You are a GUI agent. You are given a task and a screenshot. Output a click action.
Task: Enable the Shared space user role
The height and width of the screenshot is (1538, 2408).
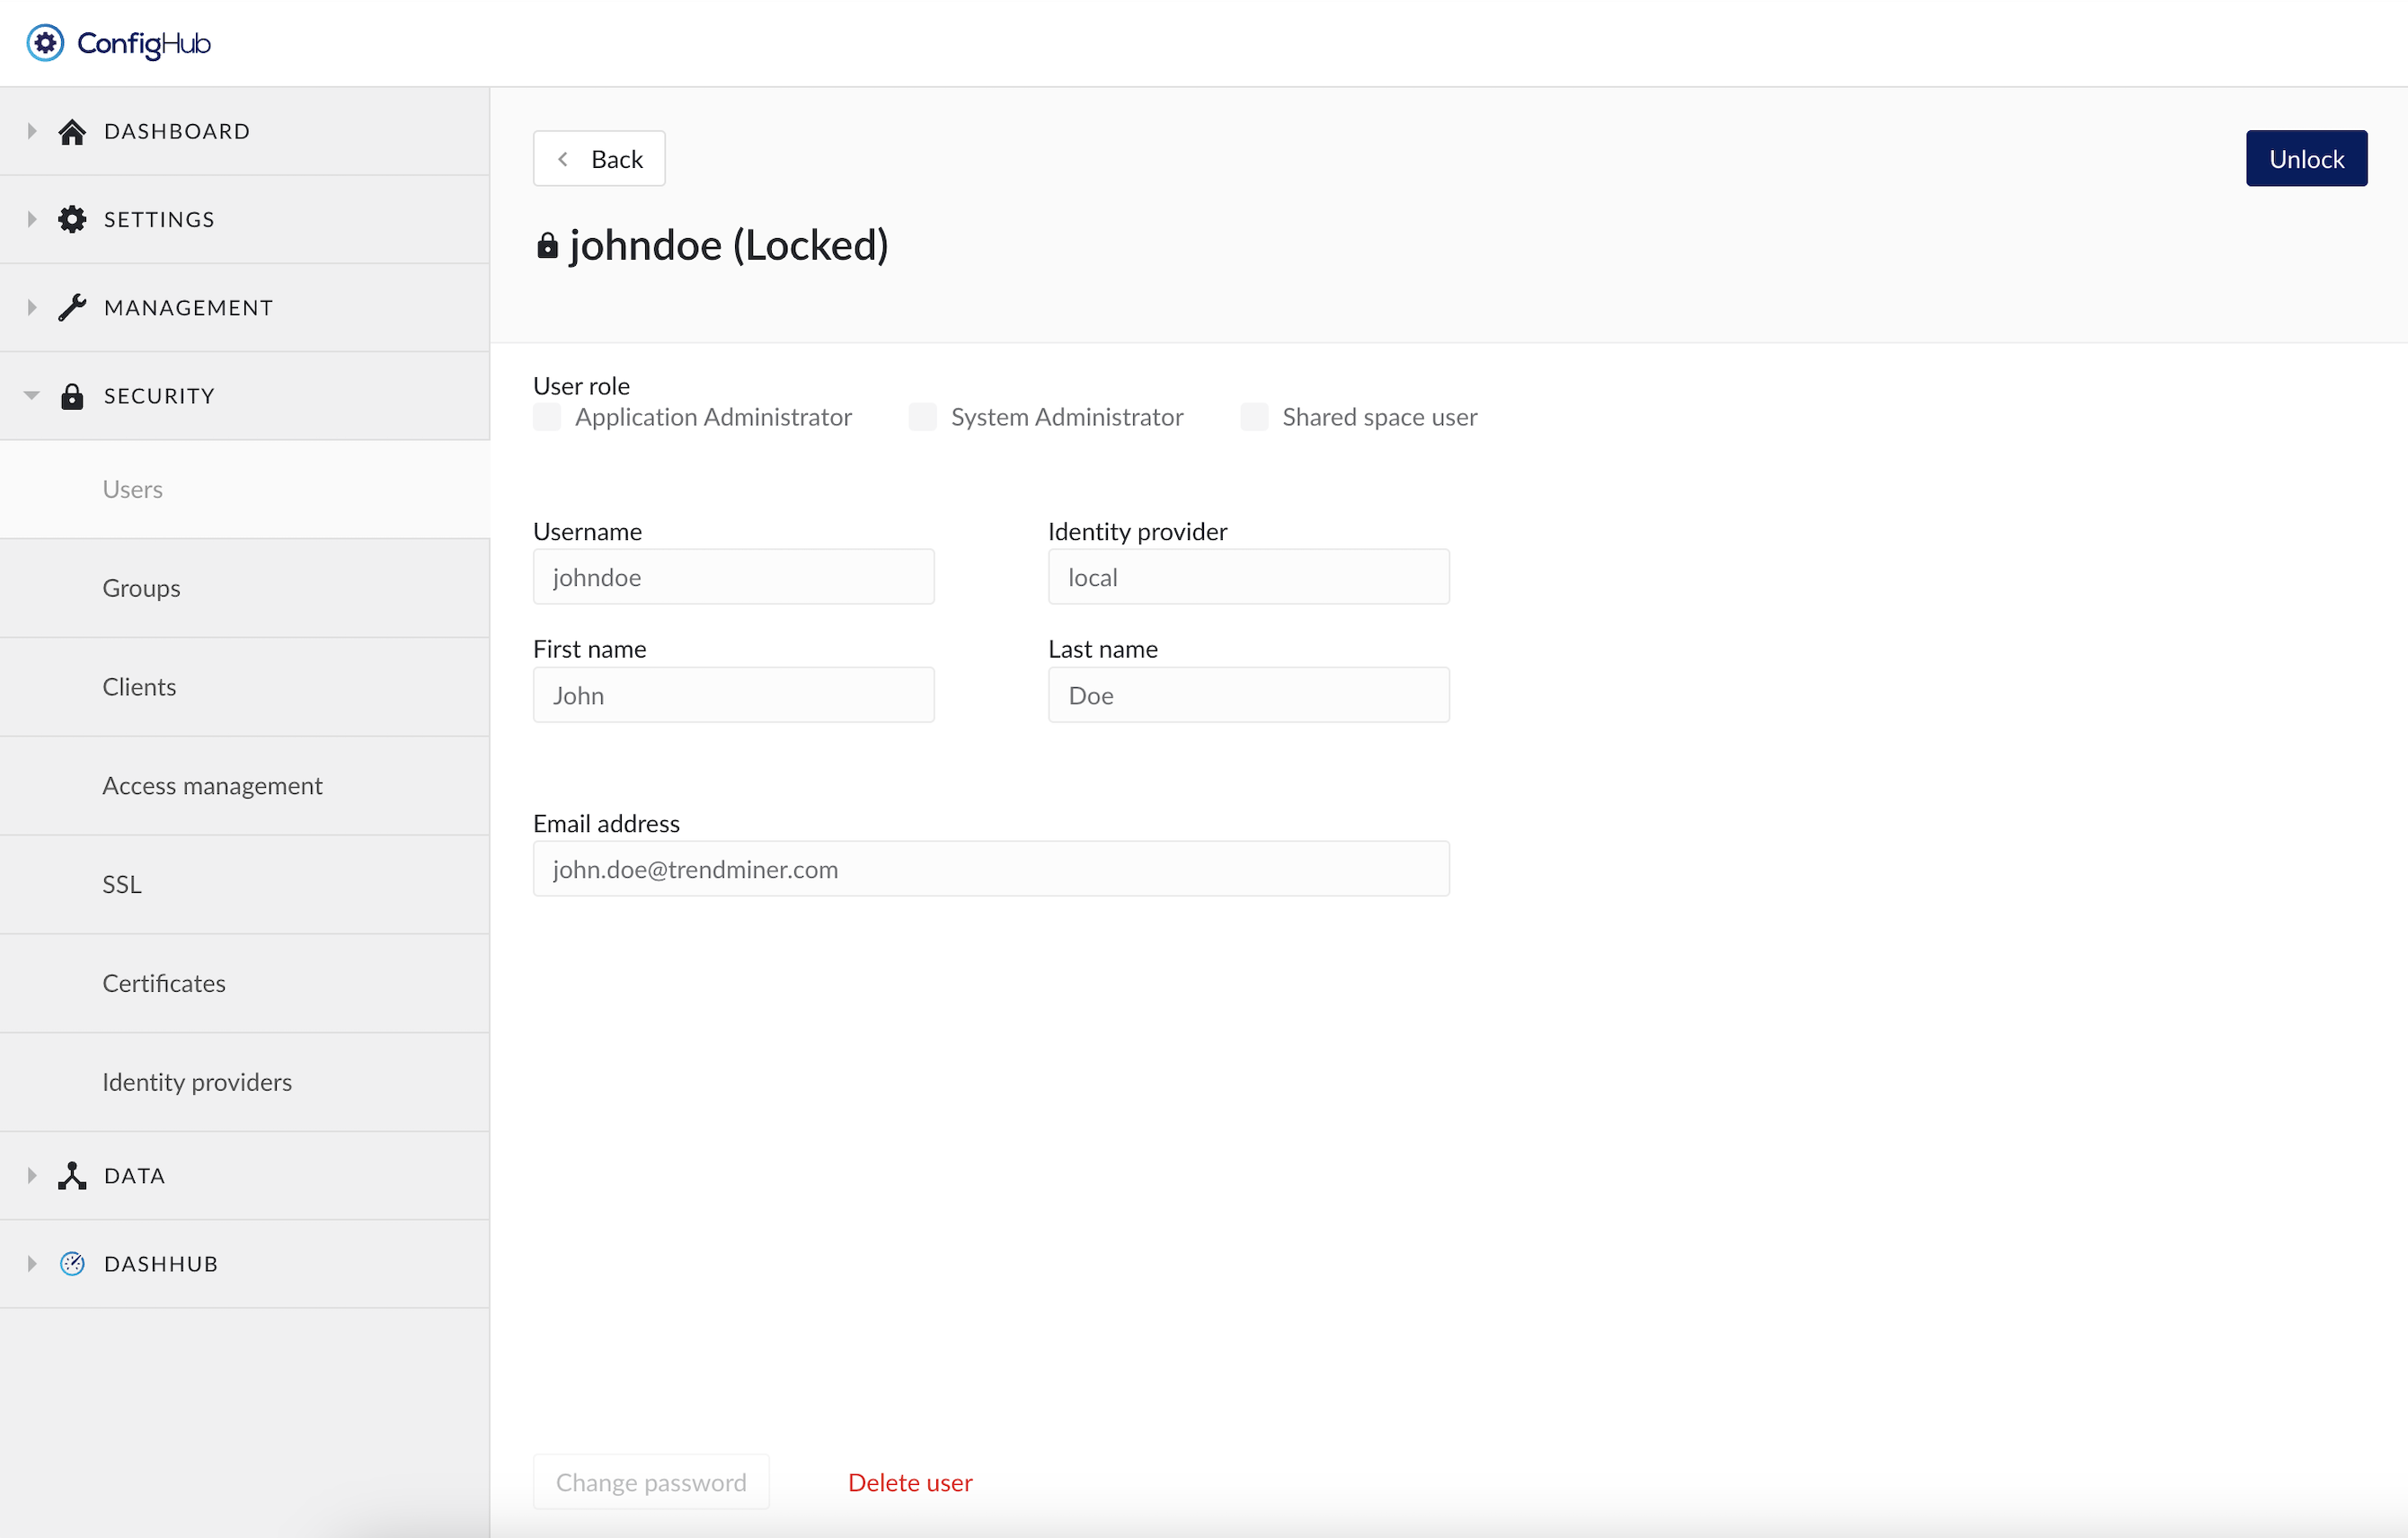(1254, 417)
